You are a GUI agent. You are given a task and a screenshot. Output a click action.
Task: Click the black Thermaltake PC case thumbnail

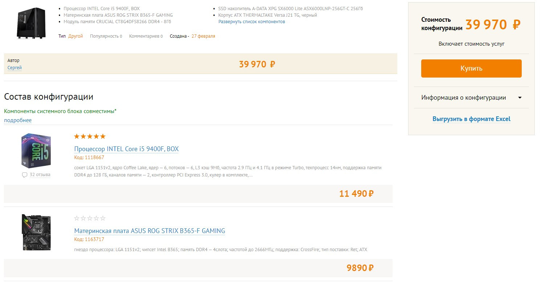(x=31, y=23)
